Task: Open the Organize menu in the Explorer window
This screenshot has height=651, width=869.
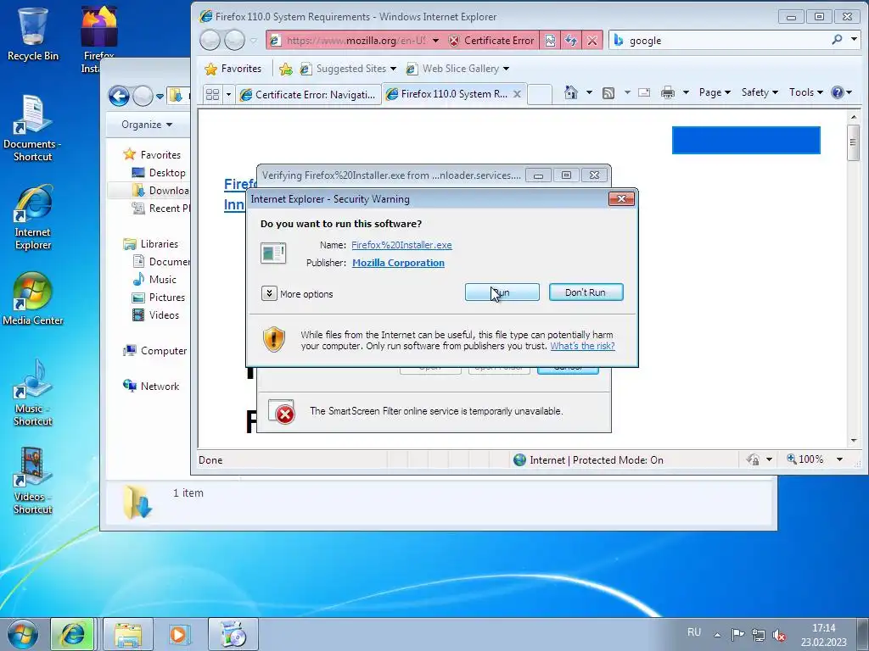Action: [147, 125]
